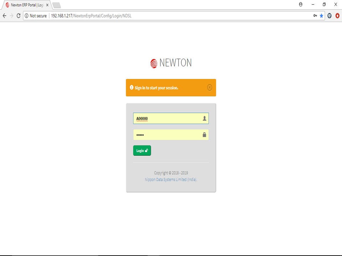Click the URL address bar
The width and height of the screenshot is (342, 256).
click(x=174, y=16)
